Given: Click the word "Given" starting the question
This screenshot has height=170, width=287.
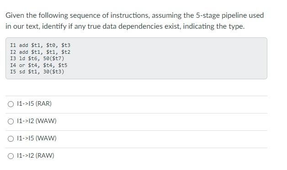Looking at the screenshot, I should pos(15,15).
